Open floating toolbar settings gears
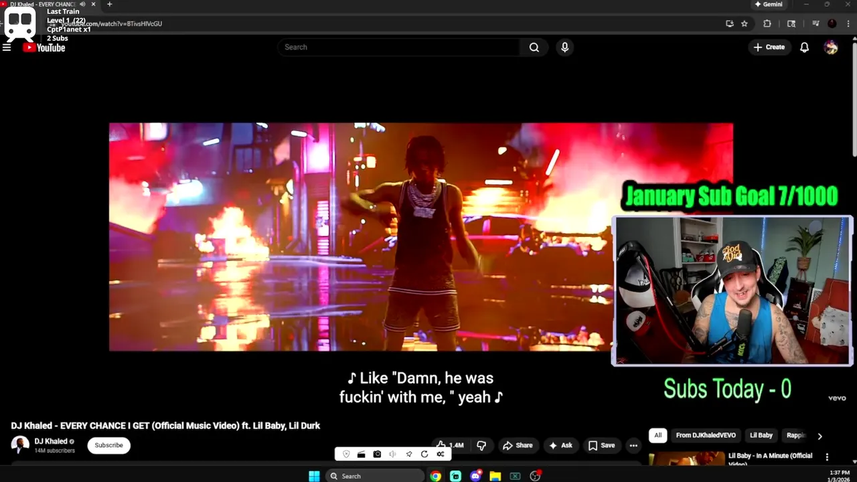The width and height of the screenshot is (857, 482). 441,455
